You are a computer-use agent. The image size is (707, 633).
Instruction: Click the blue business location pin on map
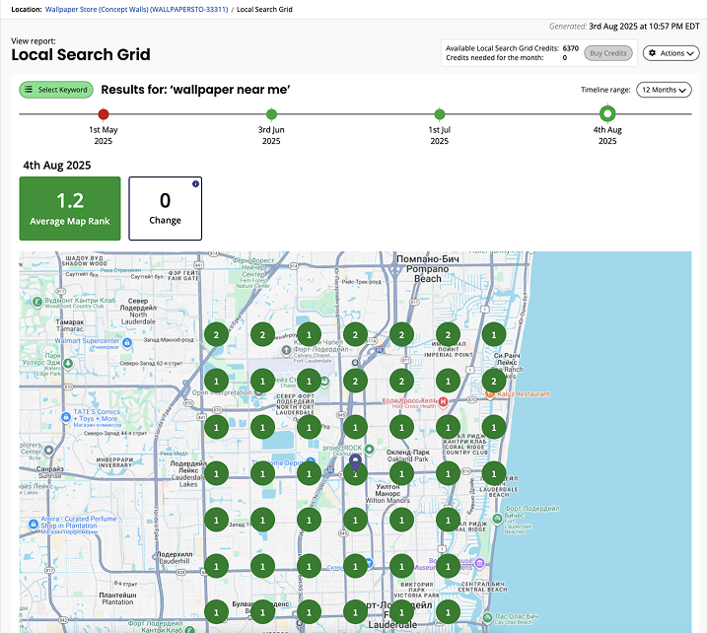(x=356, y=461)
